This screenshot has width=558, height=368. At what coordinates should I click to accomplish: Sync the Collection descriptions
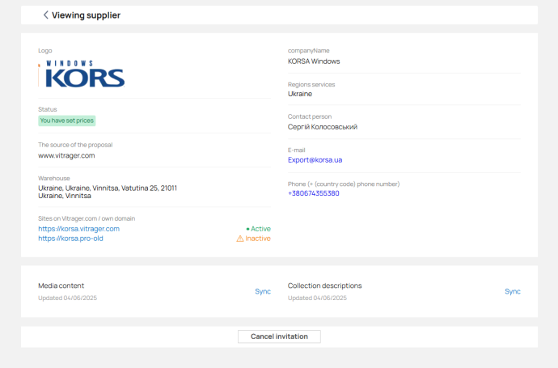coord(513,291)
